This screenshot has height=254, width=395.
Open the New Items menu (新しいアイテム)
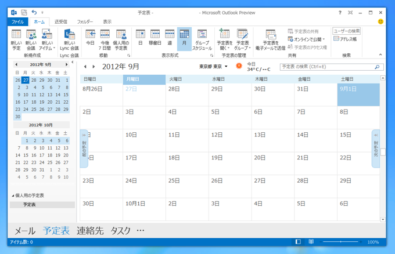coord(47,39)
